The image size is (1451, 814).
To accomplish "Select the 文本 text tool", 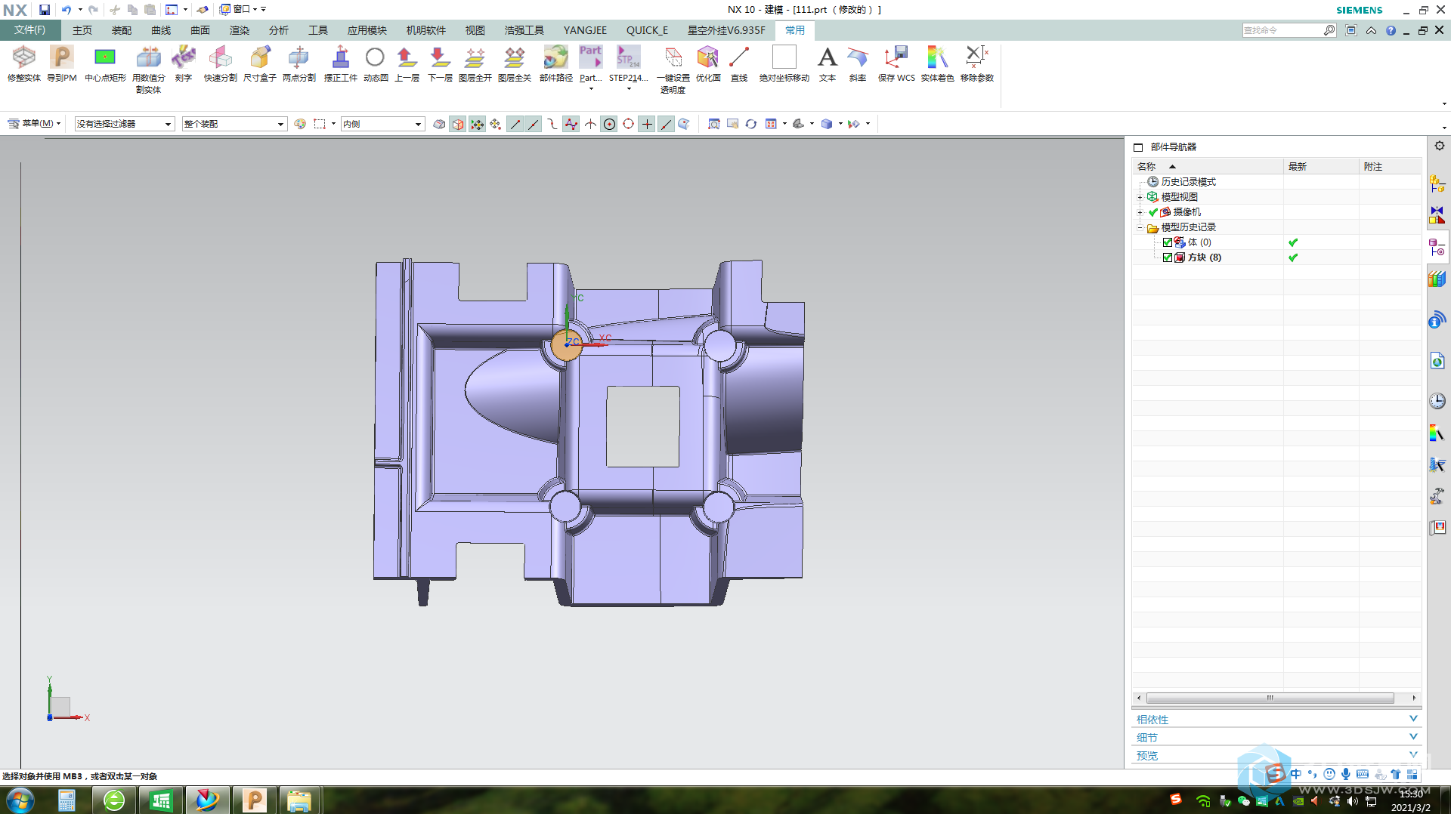I will coord(828,57).
